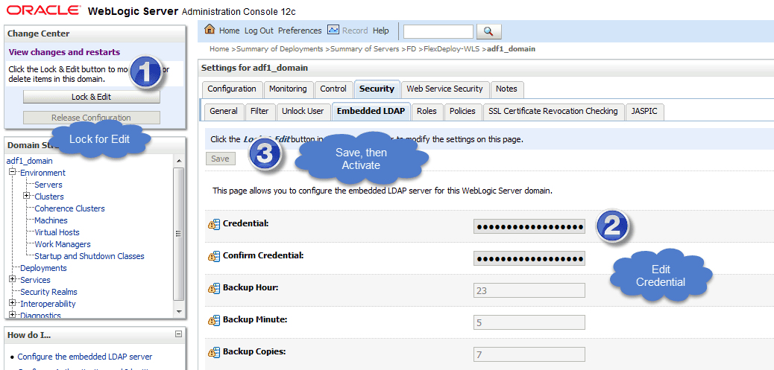
Task: Switch to the General subtab
Action: tap(224, 112)
